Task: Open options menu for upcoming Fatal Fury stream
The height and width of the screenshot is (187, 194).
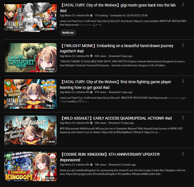Action: (x=183, y=5)
